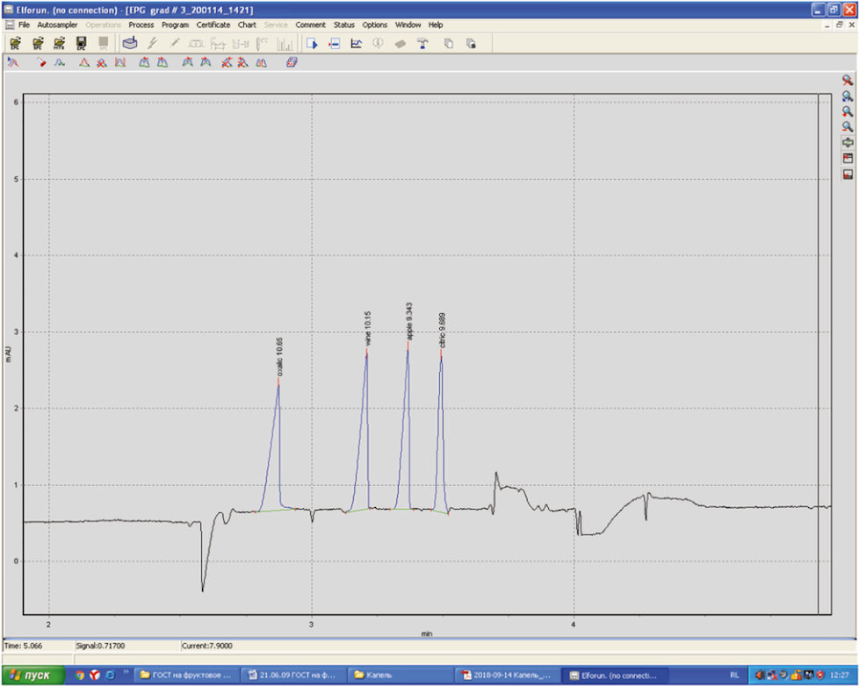Click the purple table icon in peak toolbar
Screen dimensions: 859x686
(292, 62)
